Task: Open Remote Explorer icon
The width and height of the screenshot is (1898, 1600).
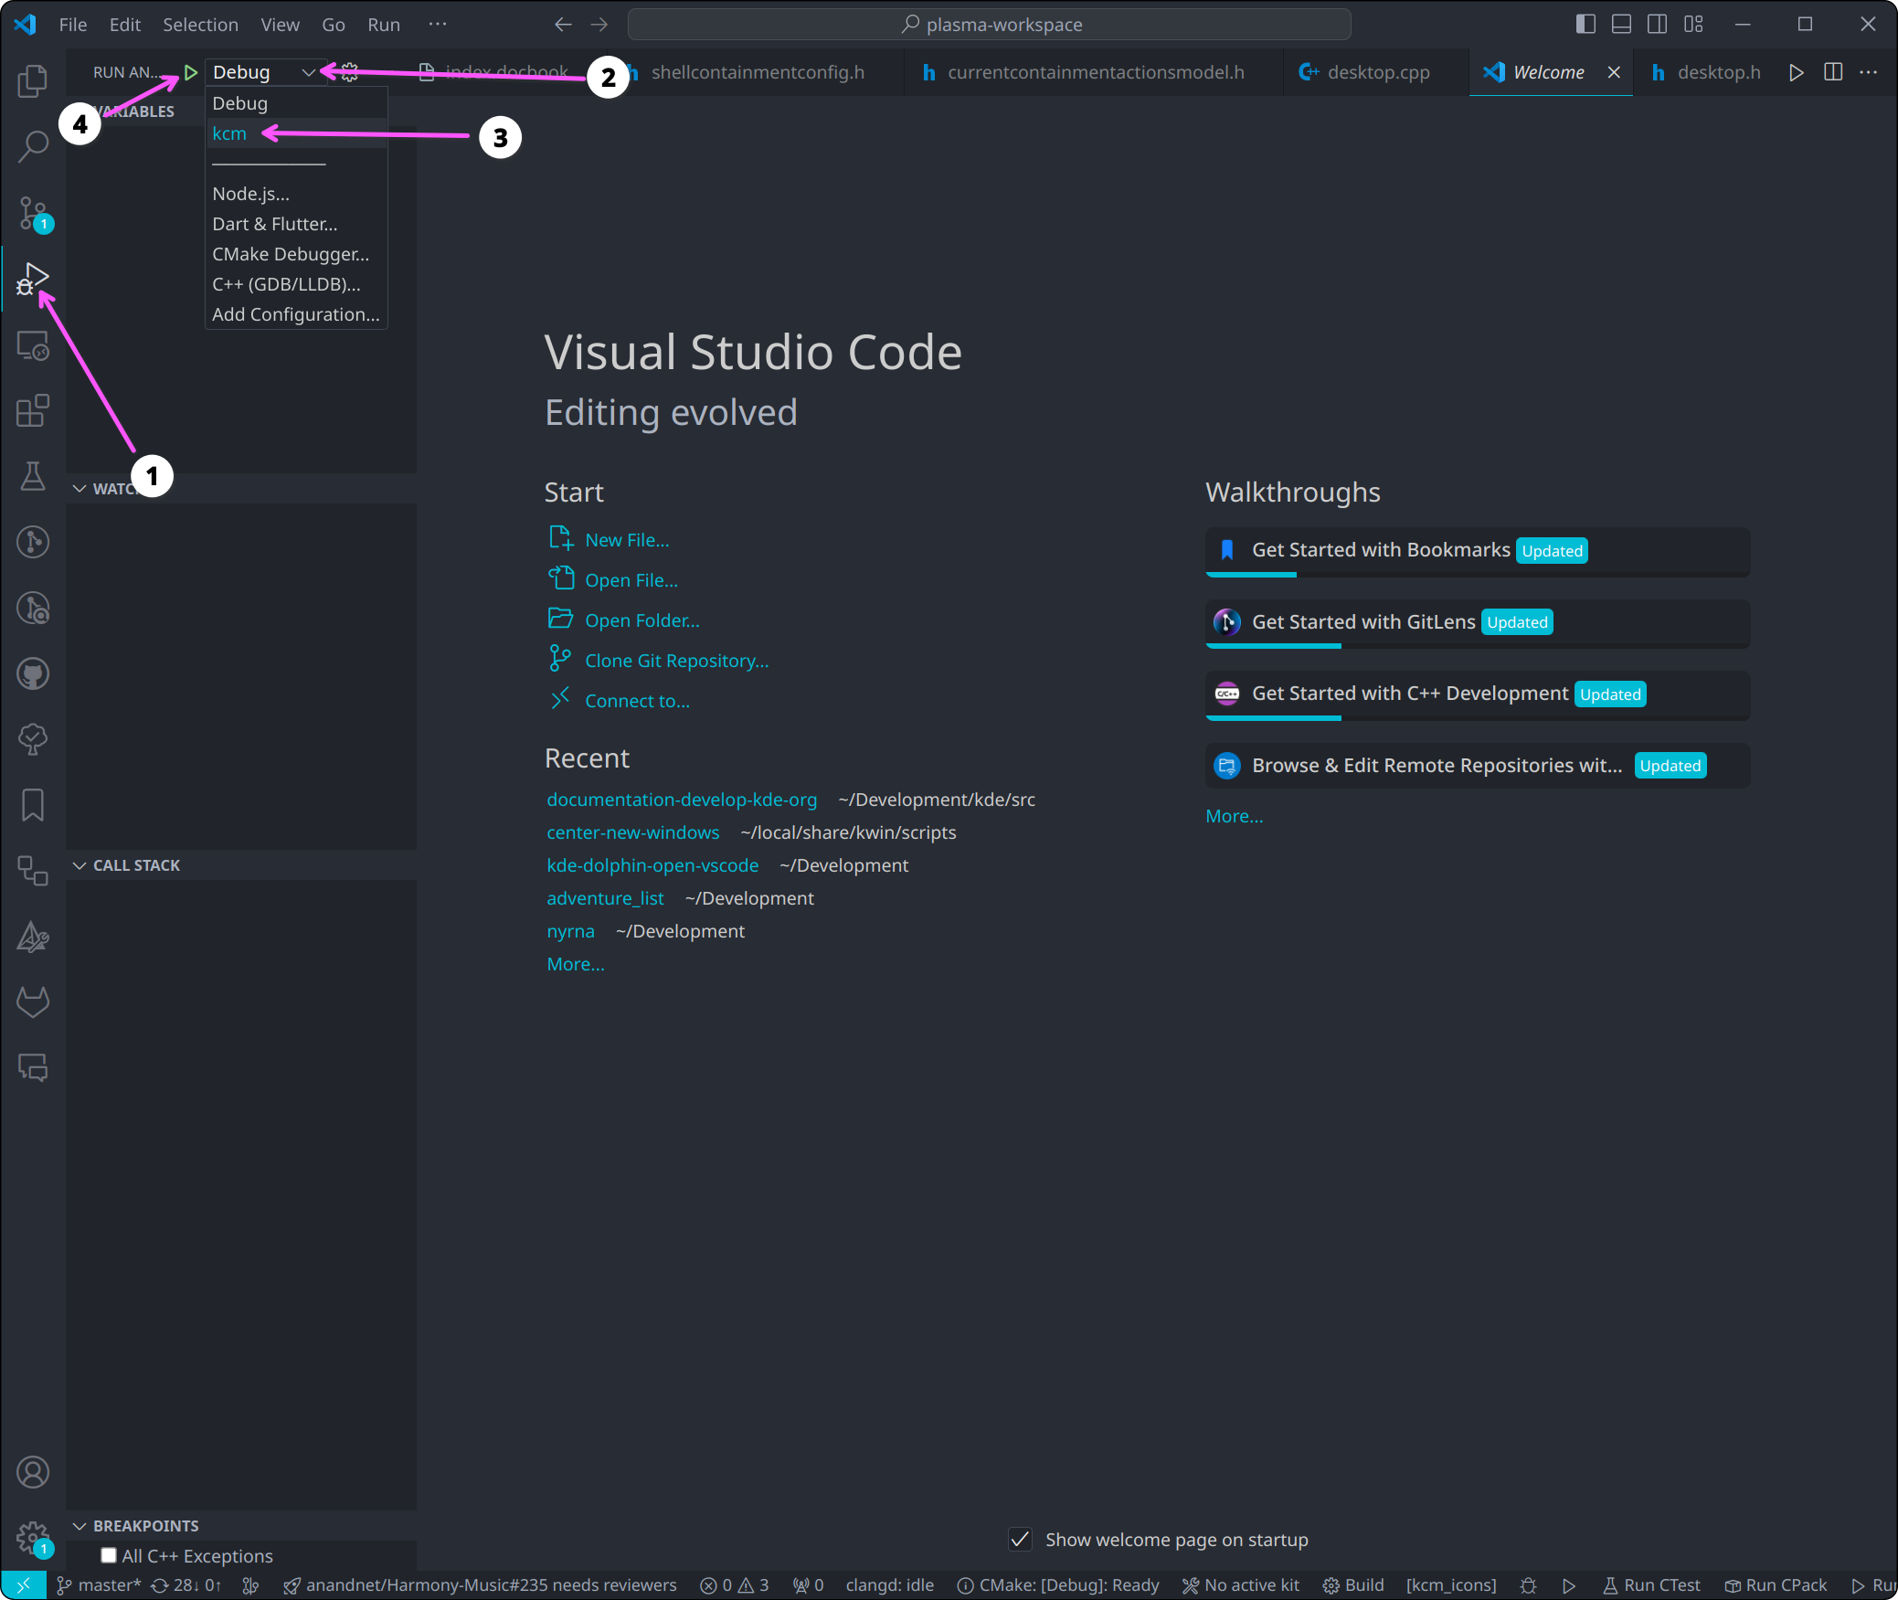Action: [33, 345]
